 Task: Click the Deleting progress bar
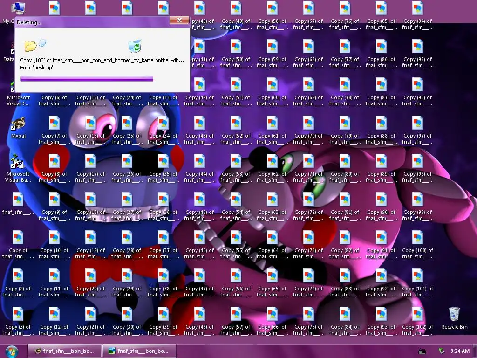pyautogui.click(x=87, y=78)
